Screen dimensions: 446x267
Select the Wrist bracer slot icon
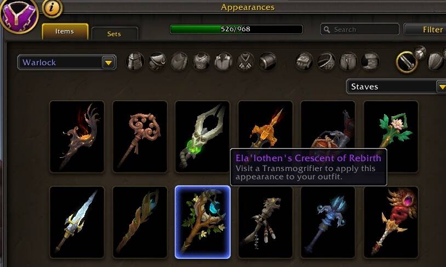[268, 61]
